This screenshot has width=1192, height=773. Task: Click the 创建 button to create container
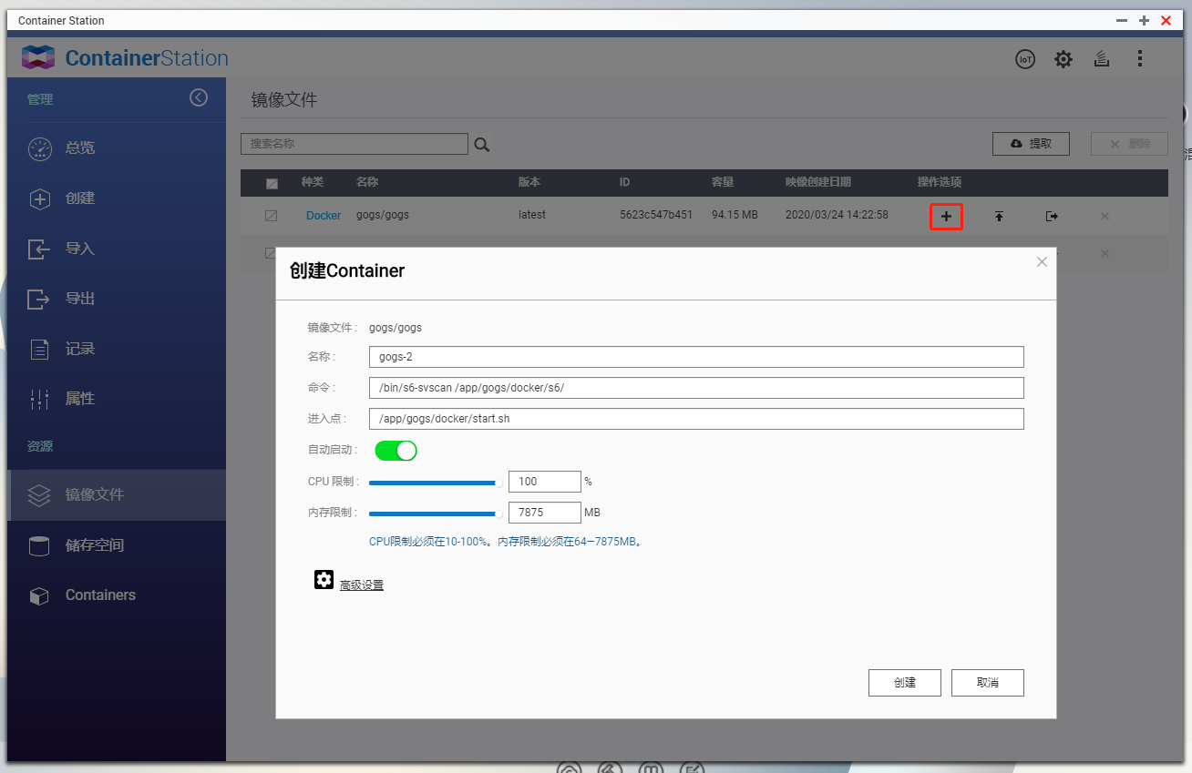pyautogui.click(x=904, y=682)
